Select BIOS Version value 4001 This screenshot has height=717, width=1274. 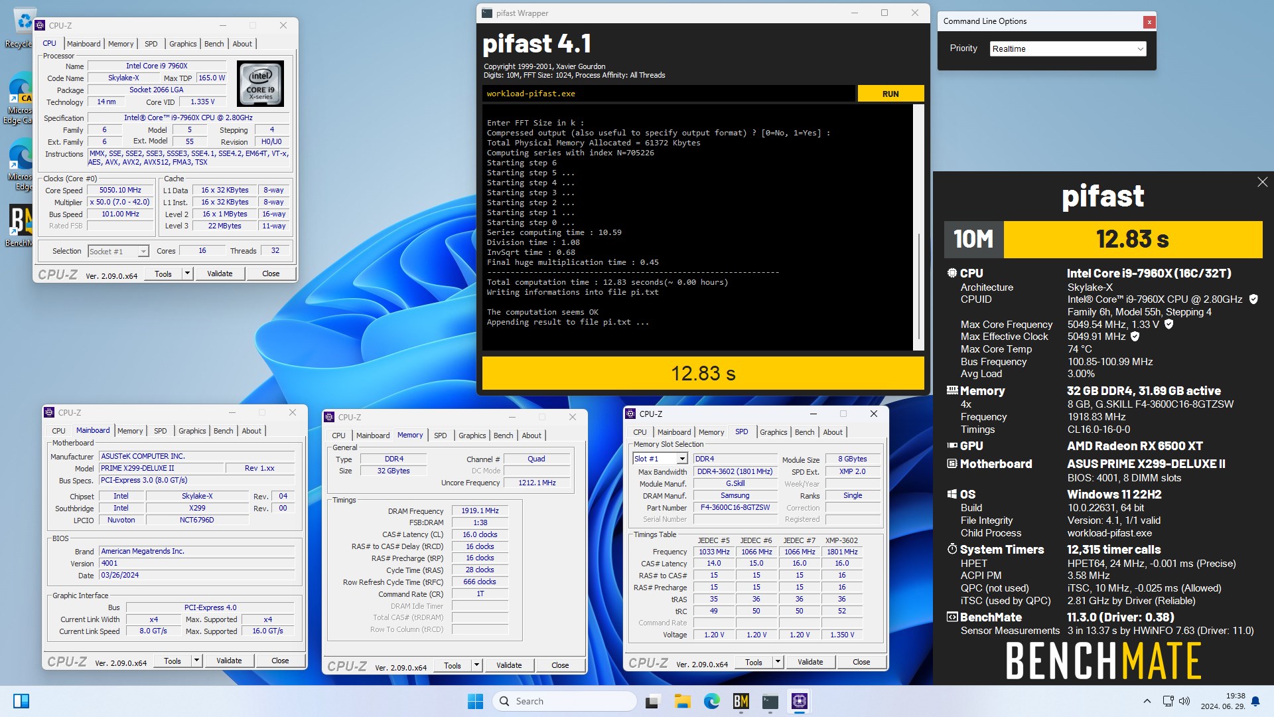(196, 563)
